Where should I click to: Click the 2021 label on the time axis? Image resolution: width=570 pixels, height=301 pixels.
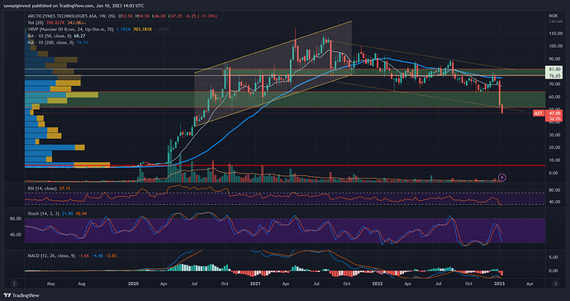pyautogui.click(x=255, y=284)
